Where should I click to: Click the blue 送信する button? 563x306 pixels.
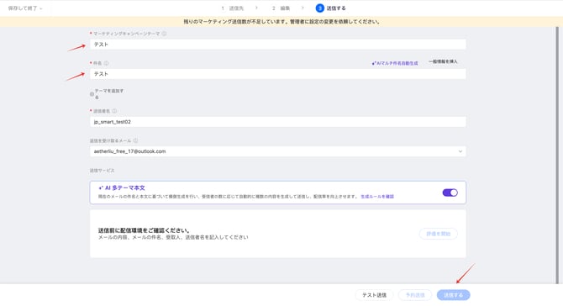454,295
